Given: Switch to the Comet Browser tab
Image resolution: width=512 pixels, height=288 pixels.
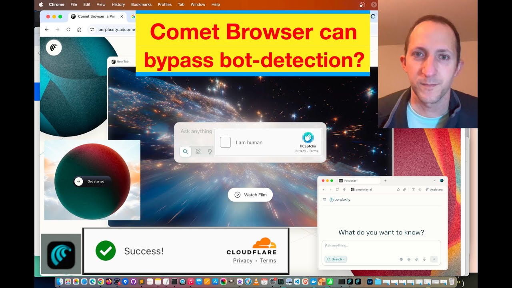Looking at the screenshot, I should coord(97,16).
